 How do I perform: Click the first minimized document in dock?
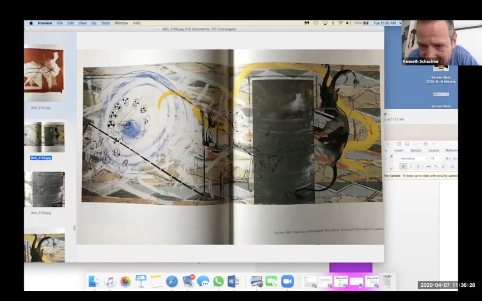pyautogui.click(x=310, y=281)
